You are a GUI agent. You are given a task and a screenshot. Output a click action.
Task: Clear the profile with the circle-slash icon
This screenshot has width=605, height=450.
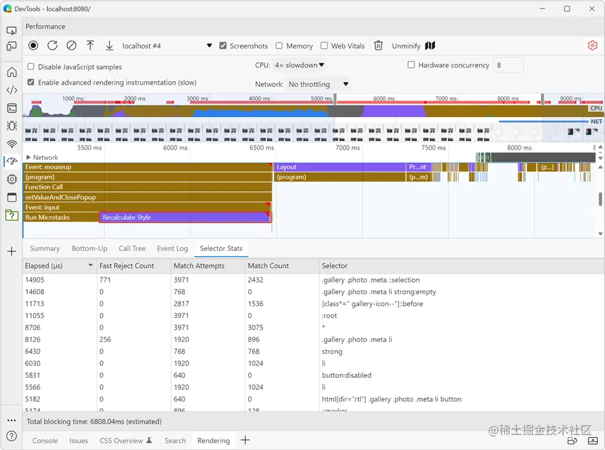point(71,45)
